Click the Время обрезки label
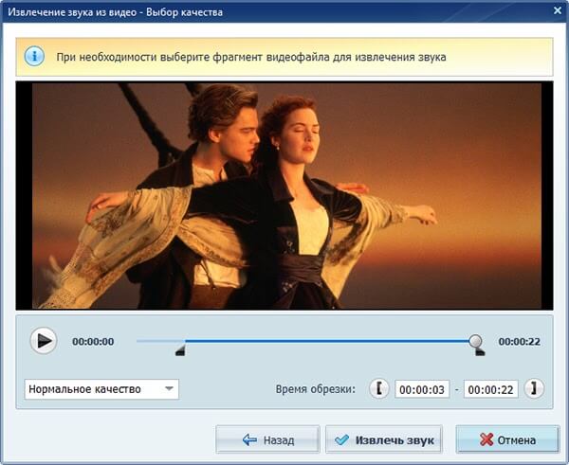569x465 pixels. point(316,389)
